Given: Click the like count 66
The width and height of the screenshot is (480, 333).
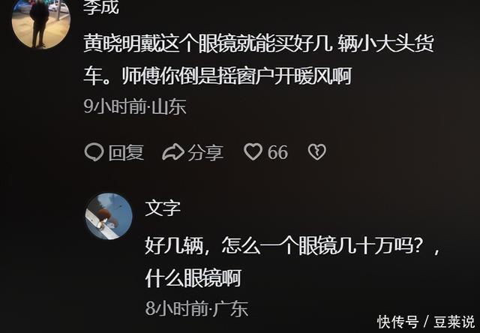Looking at the screenshot, I should tap(277, 152).
